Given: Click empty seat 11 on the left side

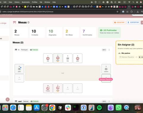Looking at the screenshot, I should pos(19,78).
